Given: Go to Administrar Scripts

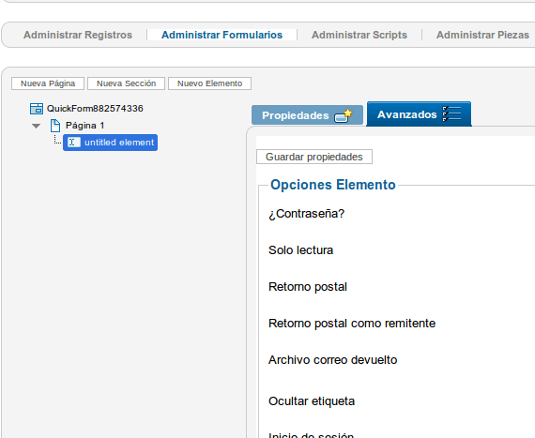Looking at the screenshot, I should pos(359,35).
